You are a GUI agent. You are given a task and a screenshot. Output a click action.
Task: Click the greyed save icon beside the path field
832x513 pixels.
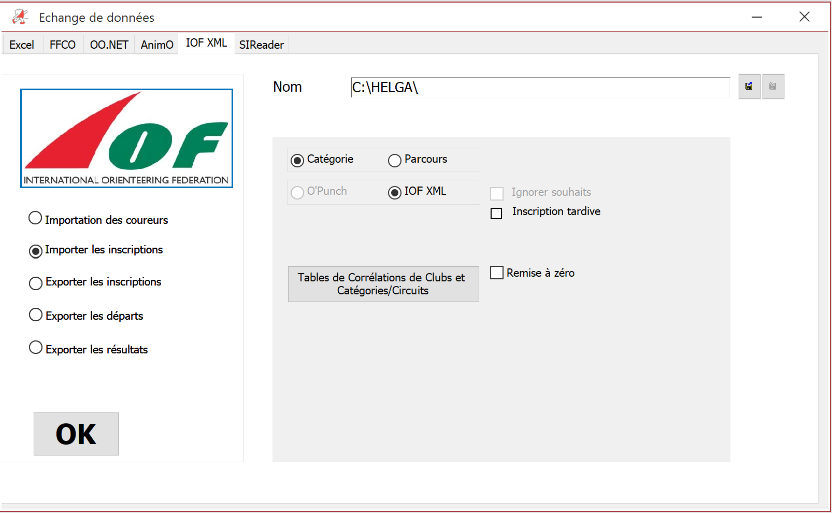[773, 87]
